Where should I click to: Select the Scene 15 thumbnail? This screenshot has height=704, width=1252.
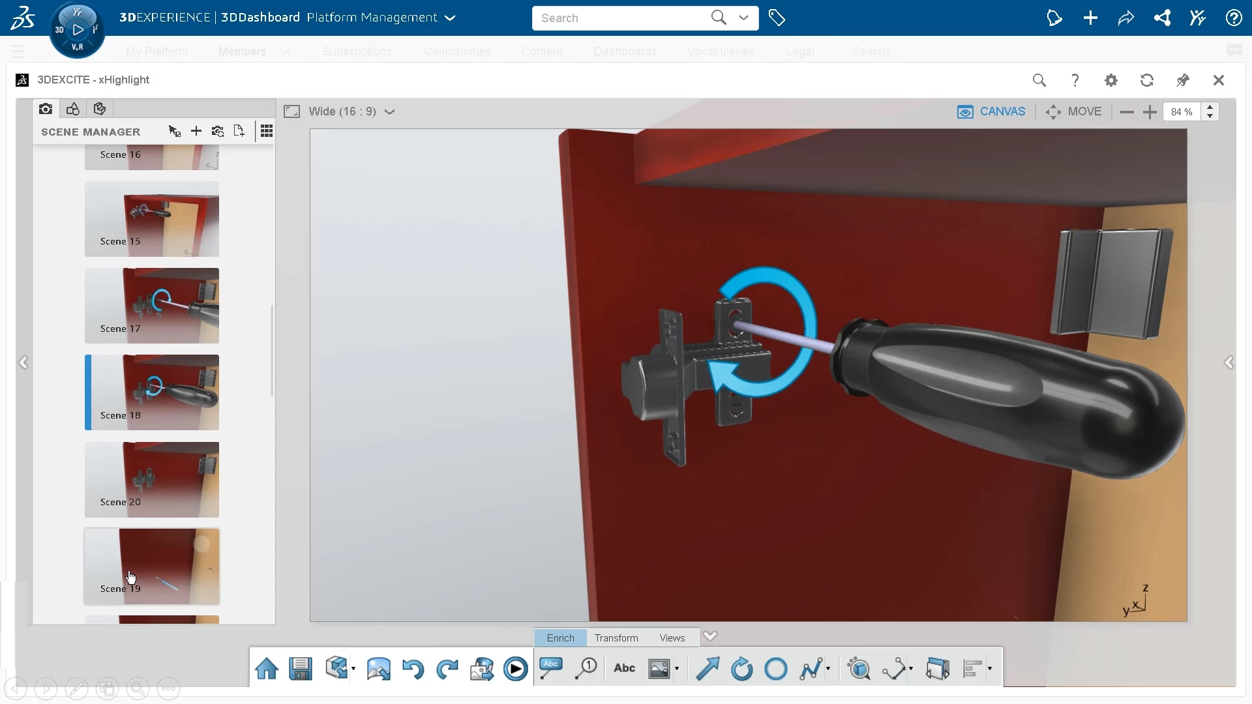[x=152, y=219]
